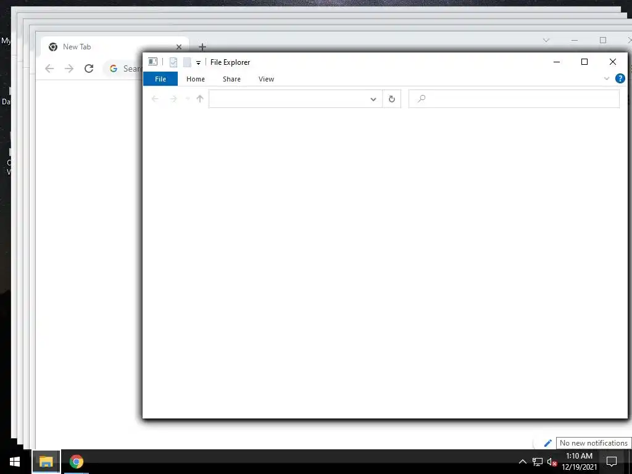
Task: Open the File Explorer system menu icon
Action: pyautogui.click(x=153, y=62)
